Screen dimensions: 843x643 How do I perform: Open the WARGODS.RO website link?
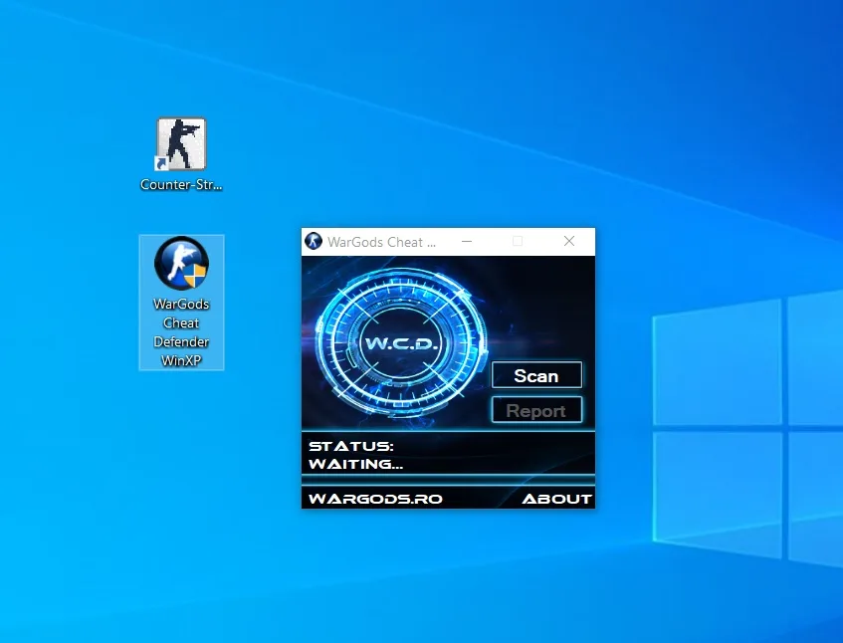click(375, 499)
